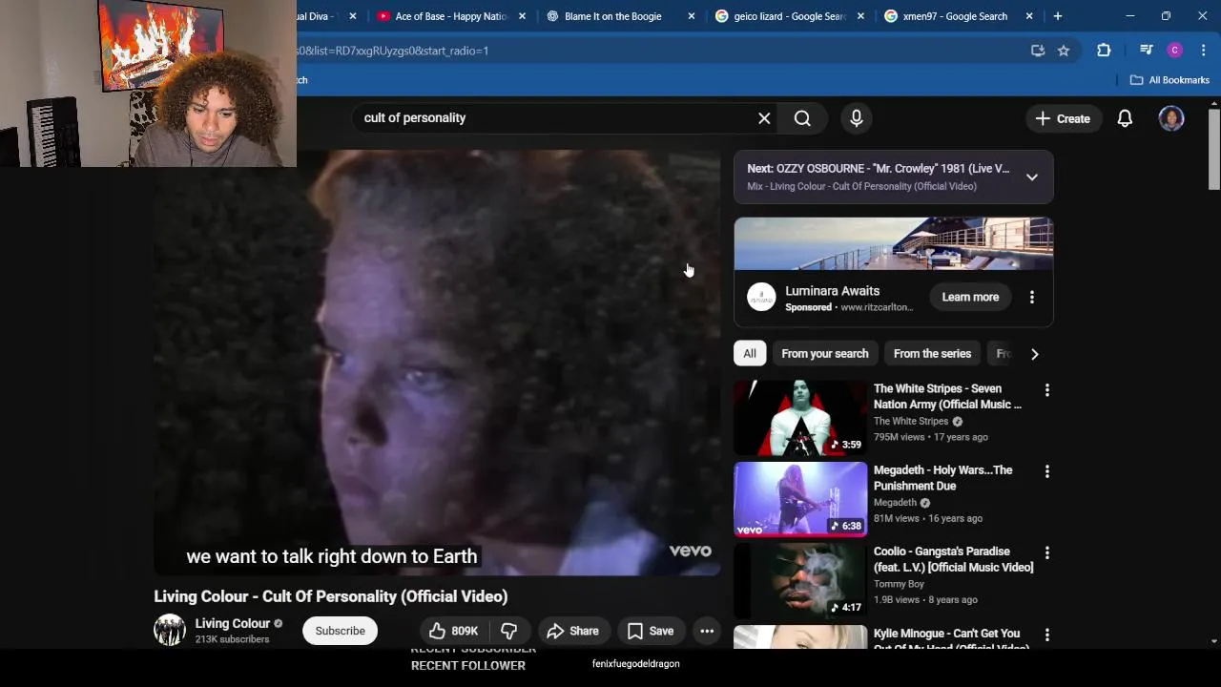Image resolution: width=1221 pixels, height=687 pixels.
Task: Open media controls icon in toolbar
Action: [1147, 51]
